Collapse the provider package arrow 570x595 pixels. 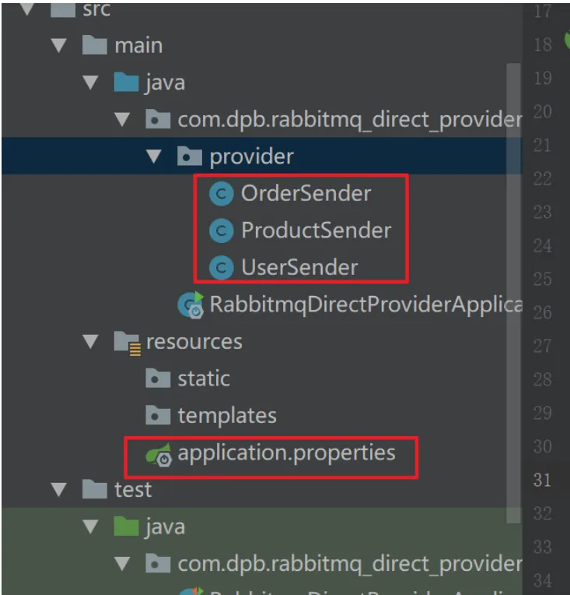click(x=154, y=157)
